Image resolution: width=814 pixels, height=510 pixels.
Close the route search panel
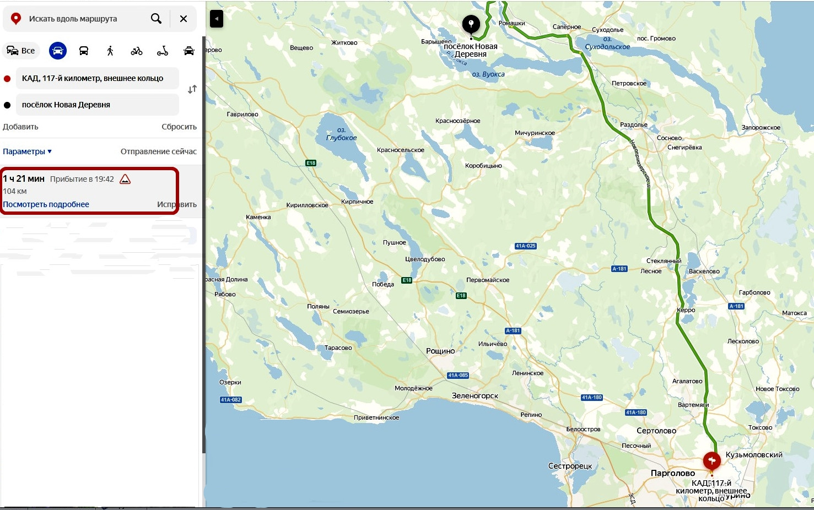184,19
